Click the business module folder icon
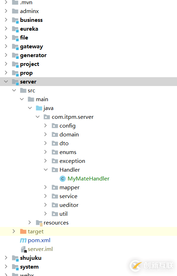The width and height of the screenshot is (177, 276). pyautogui.click(x=15, y=20)
